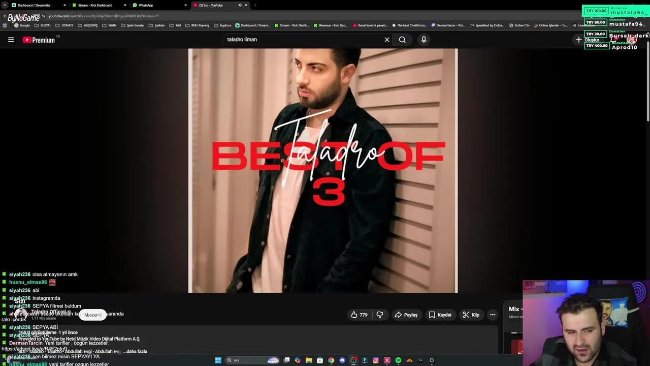Open File Explorer from taskbar
Screen dimensions: 650x366
(x=309, y=360)
